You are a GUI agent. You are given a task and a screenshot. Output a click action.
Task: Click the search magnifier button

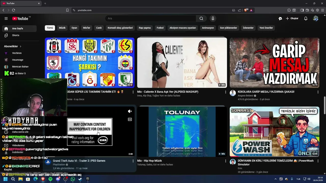click(x=201, y=18)
